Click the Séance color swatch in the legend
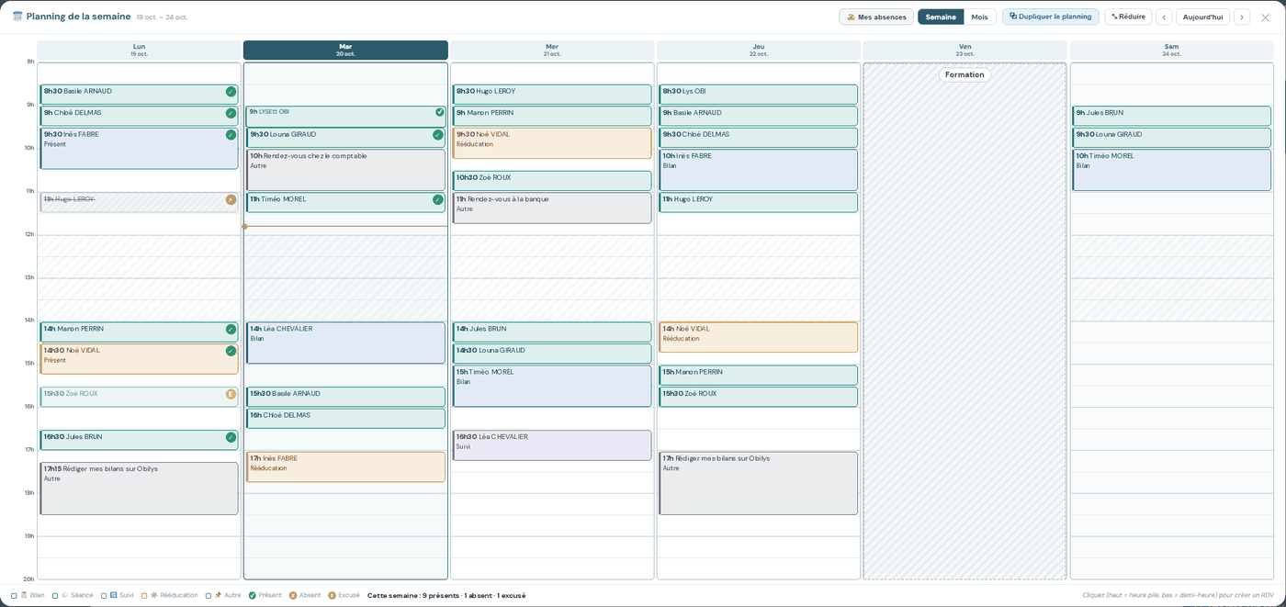Screen dimensions: 1286x607 pyautogui.click(x=55, y=595)
